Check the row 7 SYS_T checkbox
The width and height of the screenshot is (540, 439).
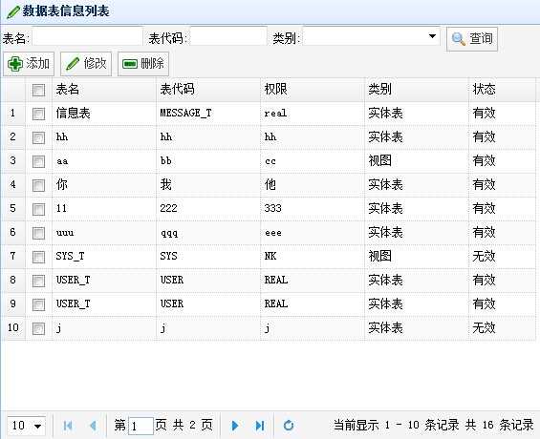(38, 257)
